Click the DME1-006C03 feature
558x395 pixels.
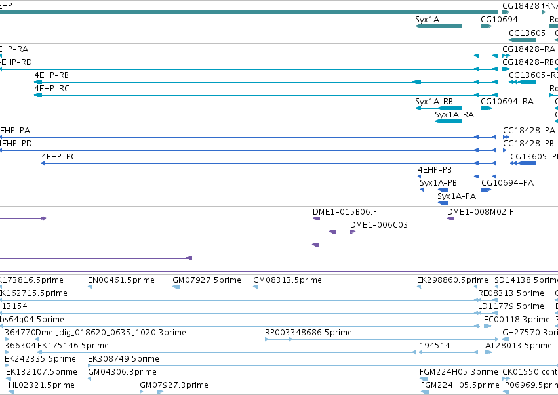pyautogui.click(x=454, y=232)
